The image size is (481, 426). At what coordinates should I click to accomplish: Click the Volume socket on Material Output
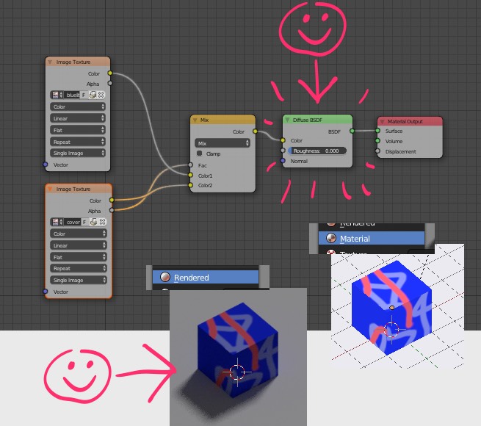tap(378, 141)
